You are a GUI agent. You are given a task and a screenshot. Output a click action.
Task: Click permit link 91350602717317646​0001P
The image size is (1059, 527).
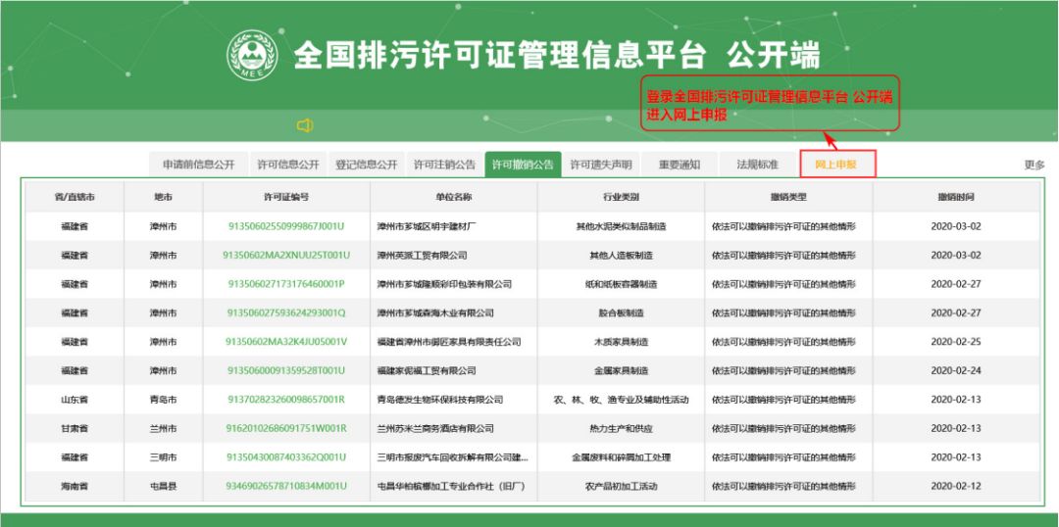tap(286, 284)
